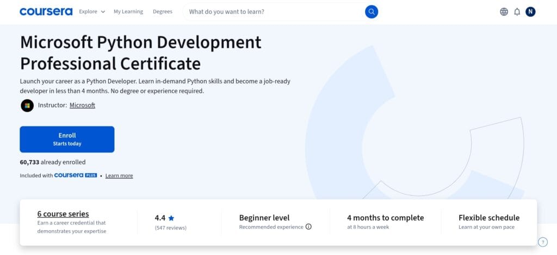Click the blue search magnifier button
Screen dimensions: 557x255
coord(371,12)
